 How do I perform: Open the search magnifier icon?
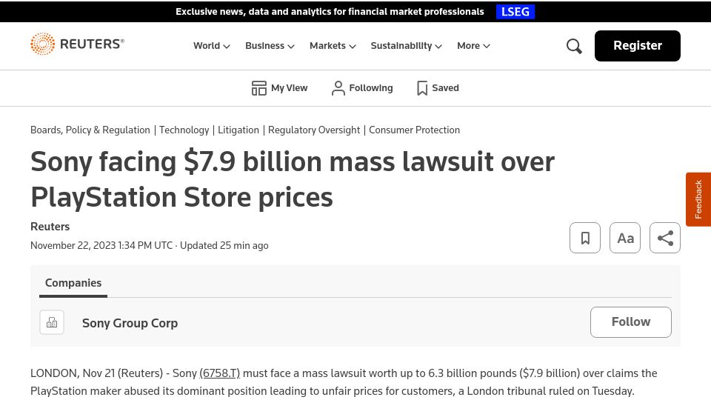pos(574,46)
